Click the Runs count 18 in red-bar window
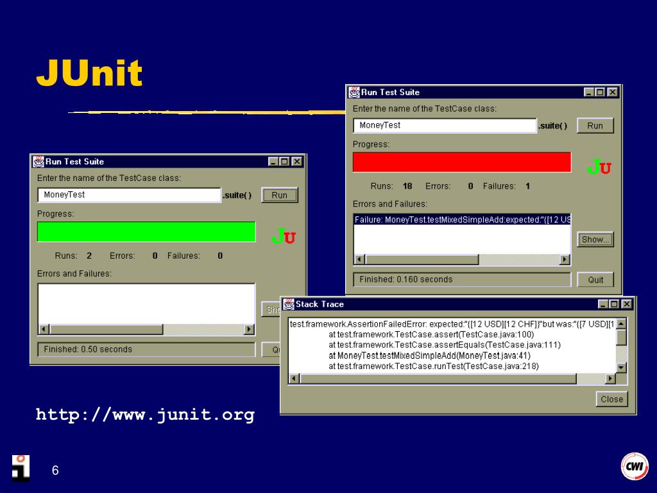Image resolution: width=657 pixels, height=493 pixels. click(407, 186)
